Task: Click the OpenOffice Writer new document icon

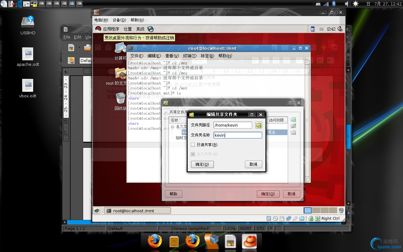Action: coord(71,48)
